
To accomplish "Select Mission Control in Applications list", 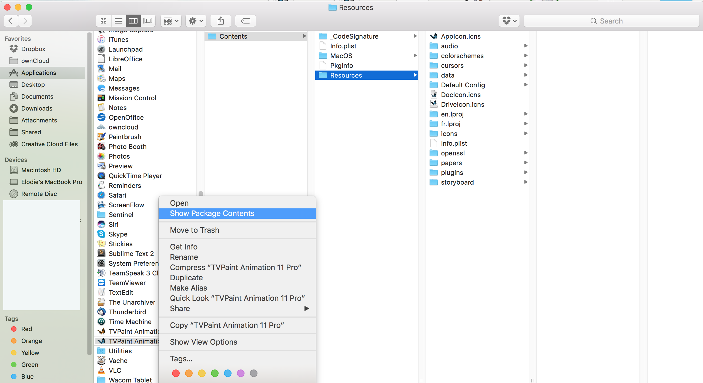I will click(145, 98).
